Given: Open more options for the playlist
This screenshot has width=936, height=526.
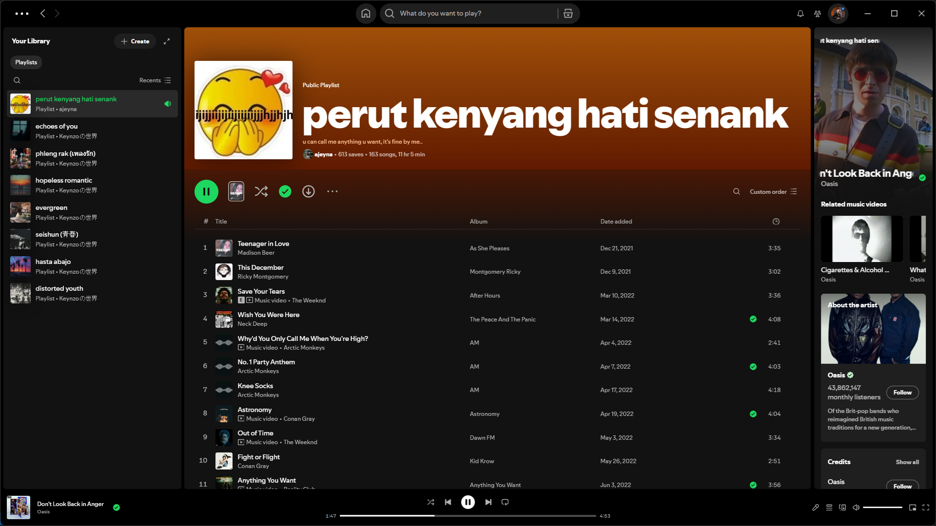Looking at the screenshot, I should tap(332, 191).
